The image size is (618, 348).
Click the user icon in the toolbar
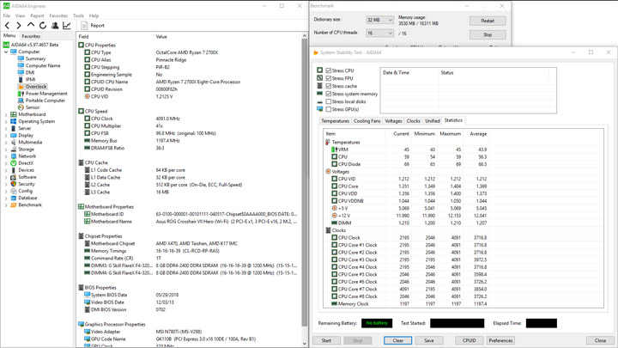coord(55,26)
